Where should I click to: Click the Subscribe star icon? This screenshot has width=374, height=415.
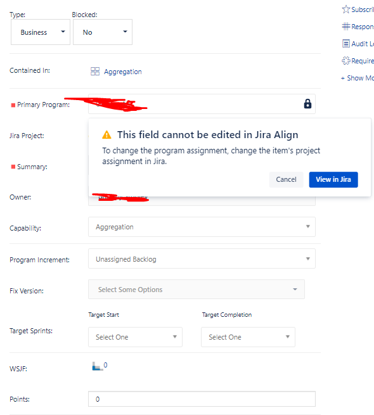346,10
